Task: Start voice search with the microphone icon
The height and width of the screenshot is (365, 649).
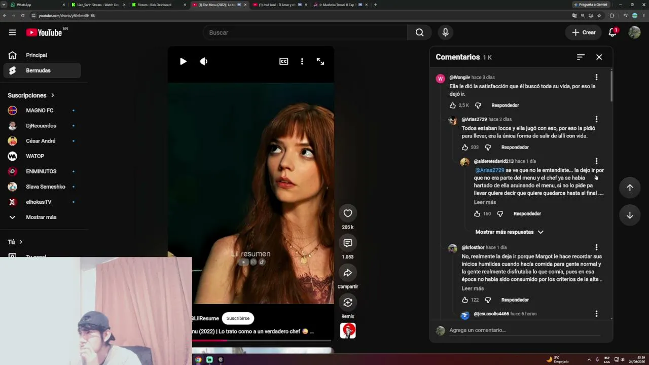Action: click(445, 32)
